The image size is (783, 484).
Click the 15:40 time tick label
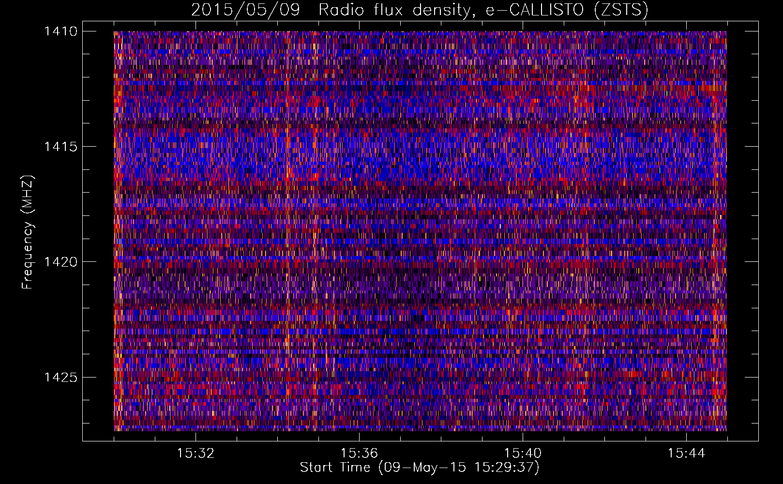523,453
